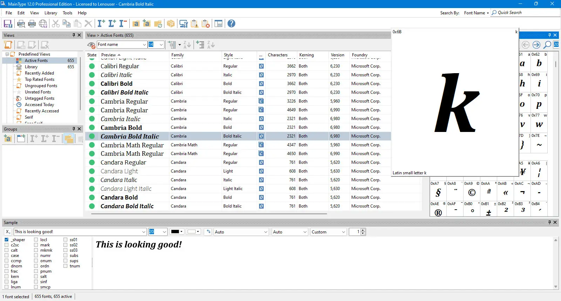Click the reset arrow icon in Sample bar
This screenshot has width=561, height=301.
(x=209, y=232)
